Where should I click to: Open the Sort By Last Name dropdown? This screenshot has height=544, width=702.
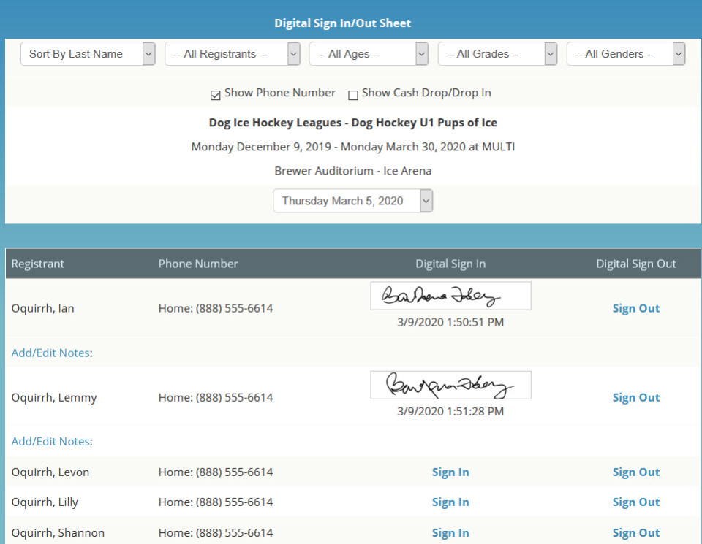pos(88,53)
